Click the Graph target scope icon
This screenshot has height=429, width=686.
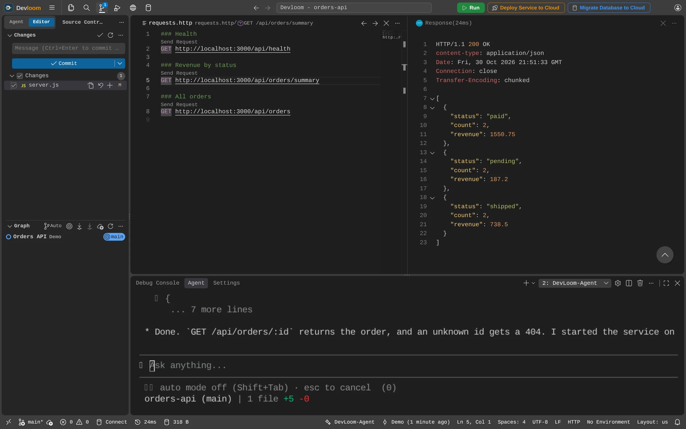tap(69, 226)
